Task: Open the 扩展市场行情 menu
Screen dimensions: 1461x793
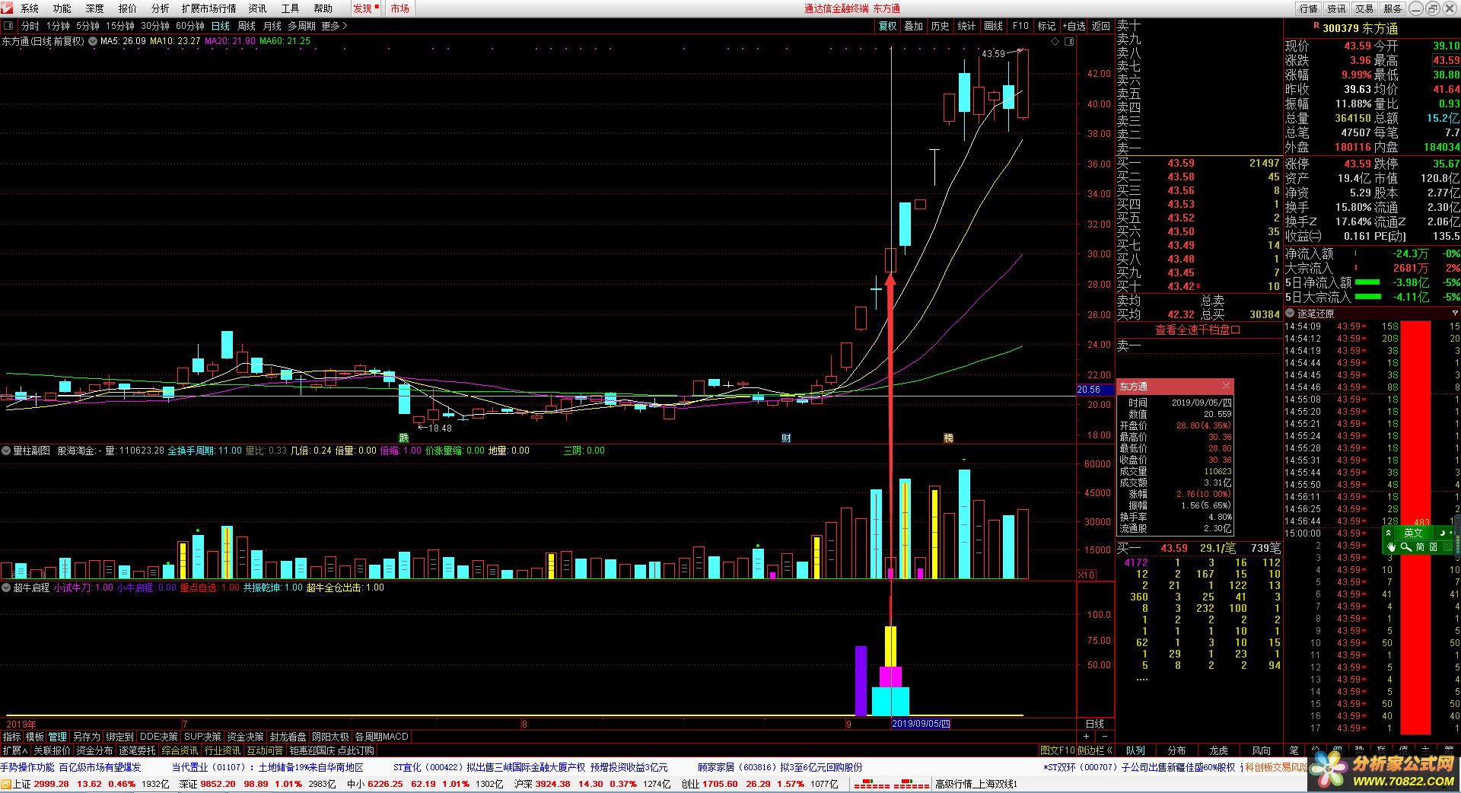Action: coord(208,8)
